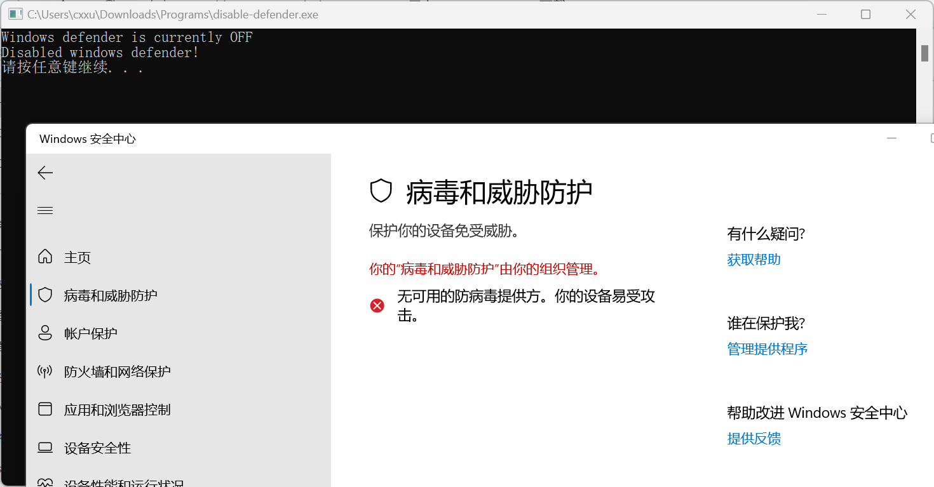Image resolution: width=934 pixels, height=487 pixels.
Task: Click the laptop icon beside 设备安全性
Action: [45, 448]
